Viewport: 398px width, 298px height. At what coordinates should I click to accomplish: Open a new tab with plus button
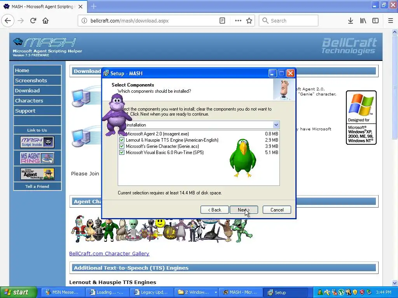click(x=93, y=6)
